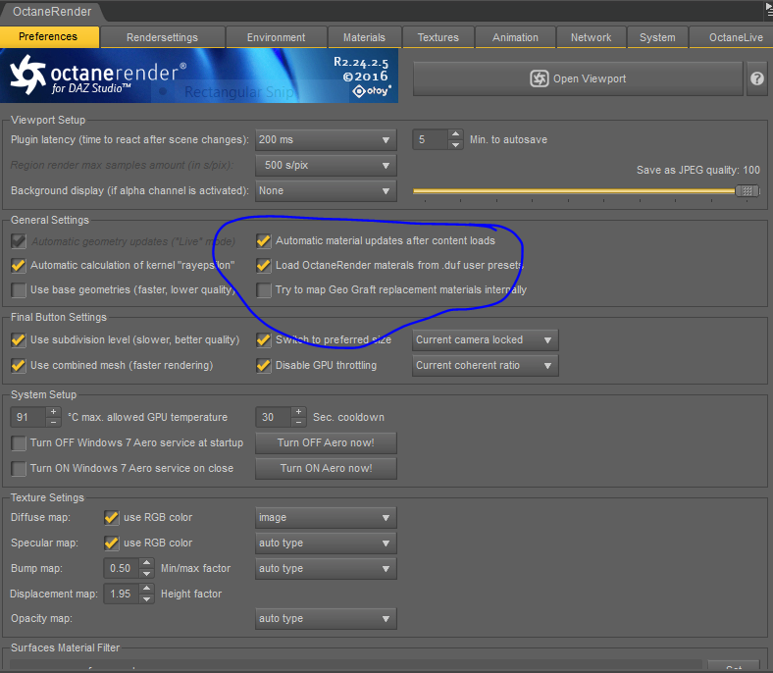Open the Plugin latency 200 ms dropdown
This screenshot has width=773, height=673.
point(326,140)
